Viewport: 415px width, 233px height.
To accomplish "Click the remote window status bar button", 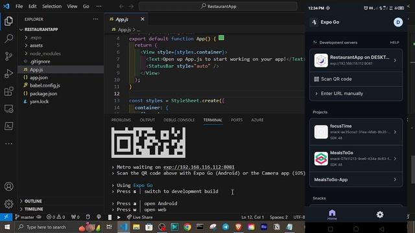I will [6, 217].
